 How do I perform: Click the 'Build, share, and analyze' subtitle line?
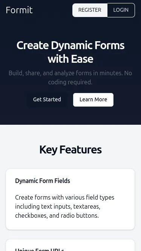[70, 73]
